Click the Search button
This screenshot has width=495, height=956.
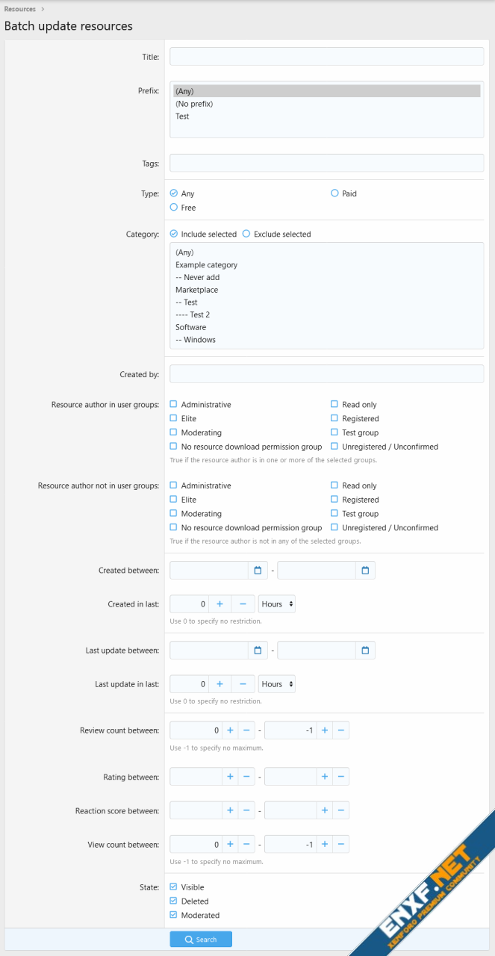pyautogui.click(x=201, y=940)
